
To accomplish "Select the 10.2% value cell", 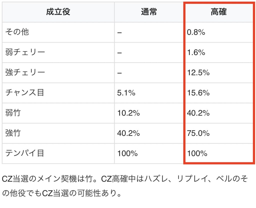I will (128, 113).
